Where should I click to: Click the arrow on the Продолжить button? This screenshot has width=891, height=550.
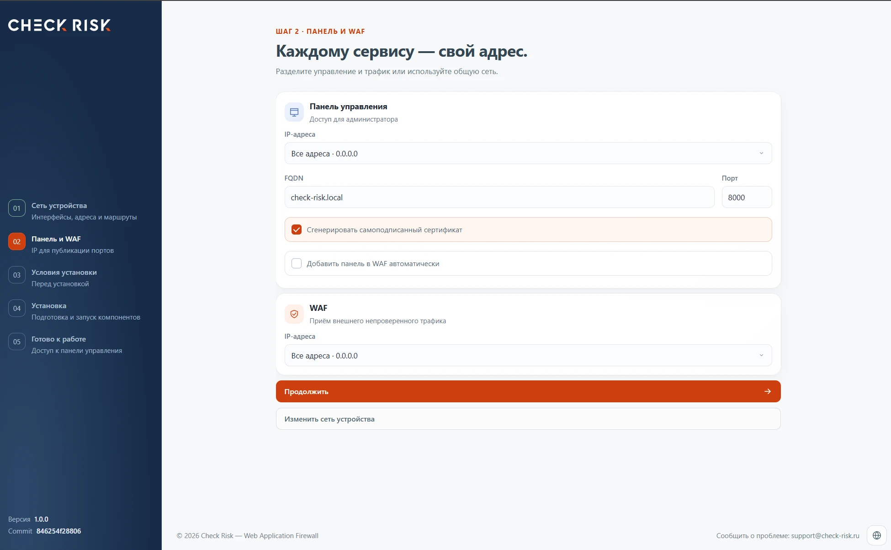(768, 391)
